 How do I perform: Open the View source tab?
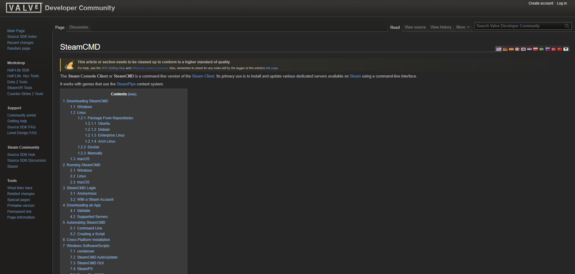(415, 27)
